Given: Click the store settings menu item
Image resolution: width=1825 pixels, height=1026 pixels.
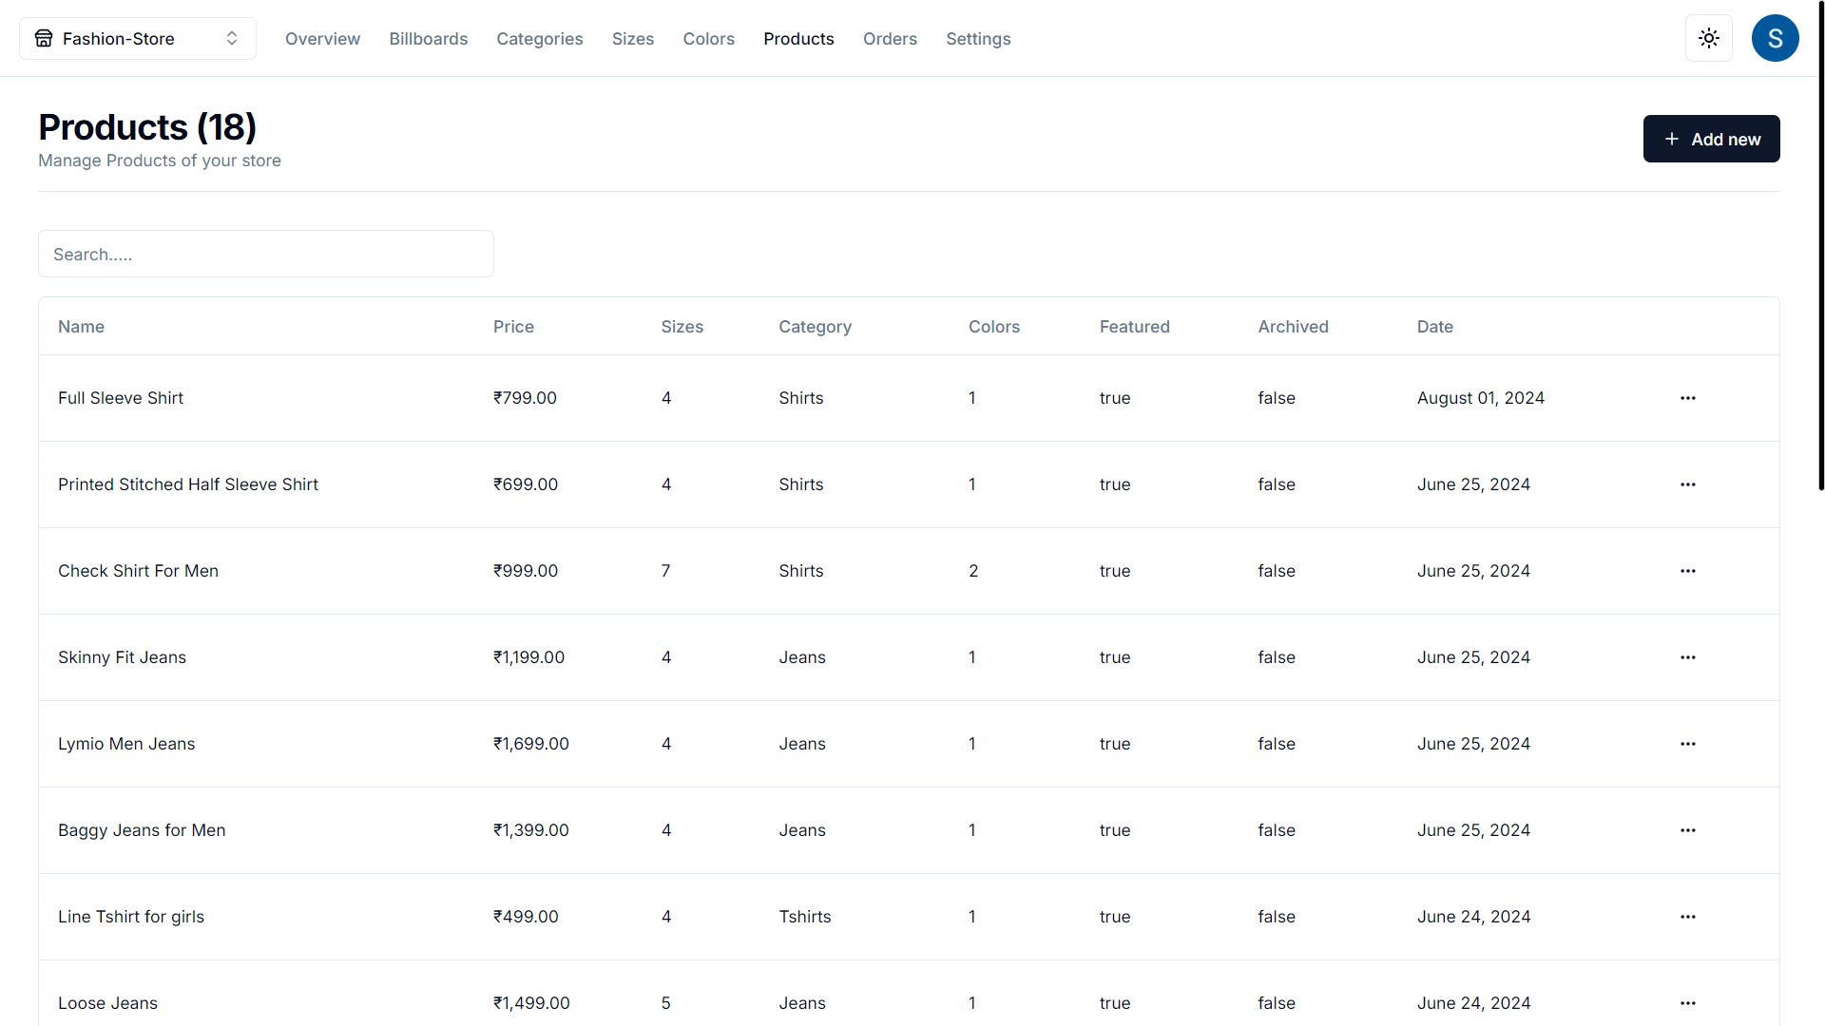Looking at the screenshot, I should (x=978, y=38).
